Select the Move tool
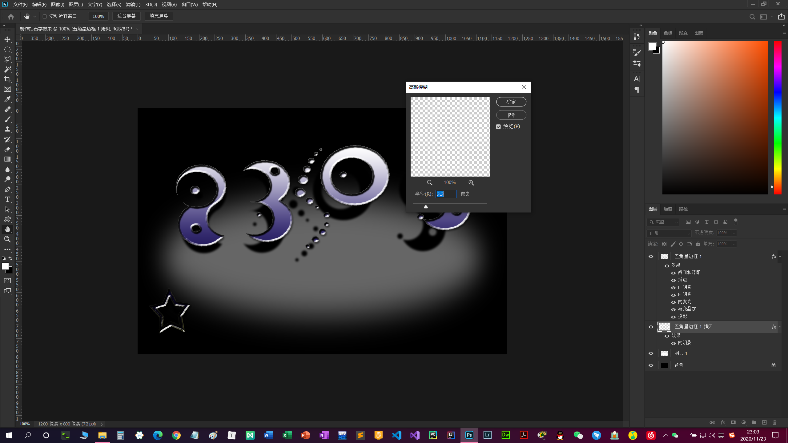 [x=7, y=39]
